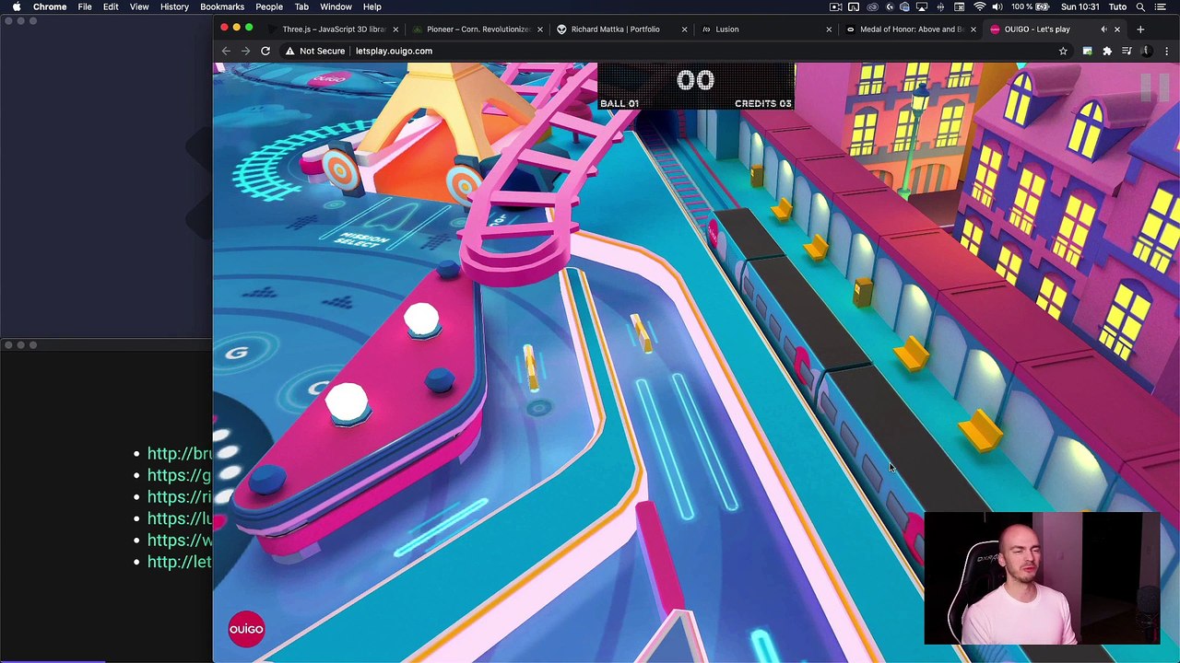Screen dimensions: 1180x663
Task: Open the Edit menu
Action: (111, 6)
